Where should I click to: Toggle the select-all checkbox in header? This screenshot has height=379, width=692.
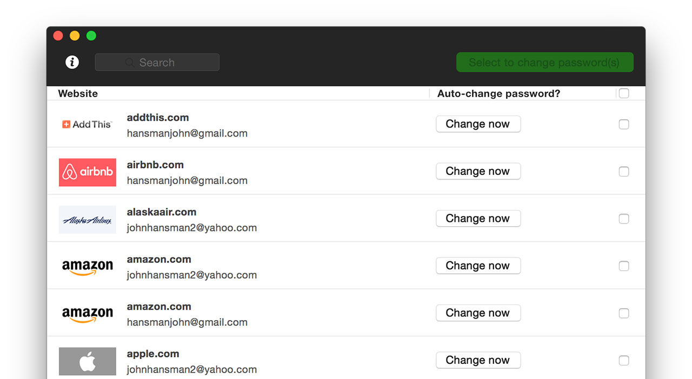pos(624,93)
